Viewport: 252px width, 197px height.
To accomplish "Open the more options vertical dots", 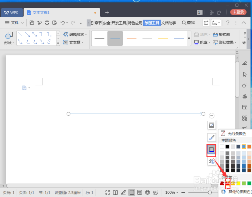I will tap(236, 23).
